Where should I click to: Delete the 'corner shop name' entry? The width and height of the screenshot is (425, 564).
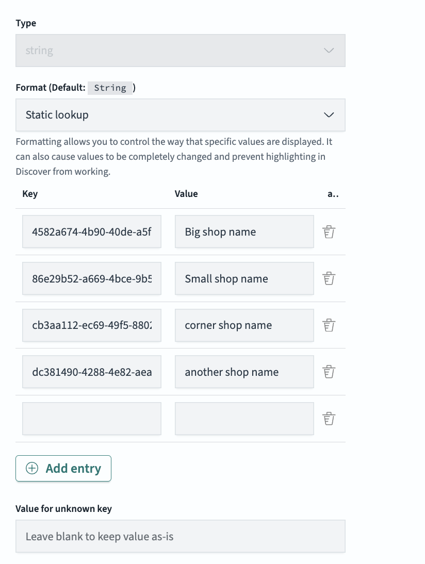pyautogui.click(x=329, y=325)
